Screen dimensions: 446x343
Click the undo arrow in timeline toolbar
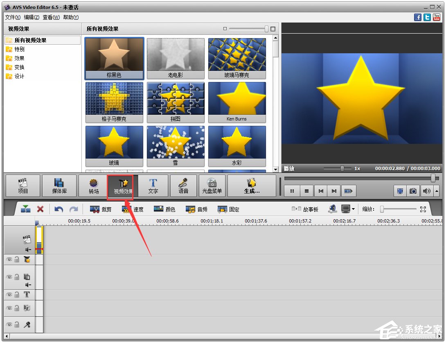click(59, 209)
